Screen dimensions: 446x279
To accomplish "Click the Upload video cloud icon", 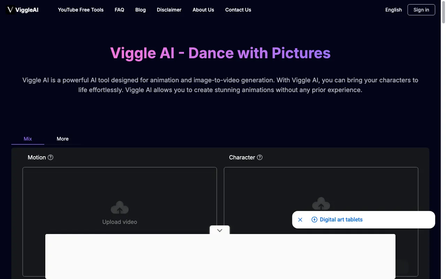I will [120, 208].
